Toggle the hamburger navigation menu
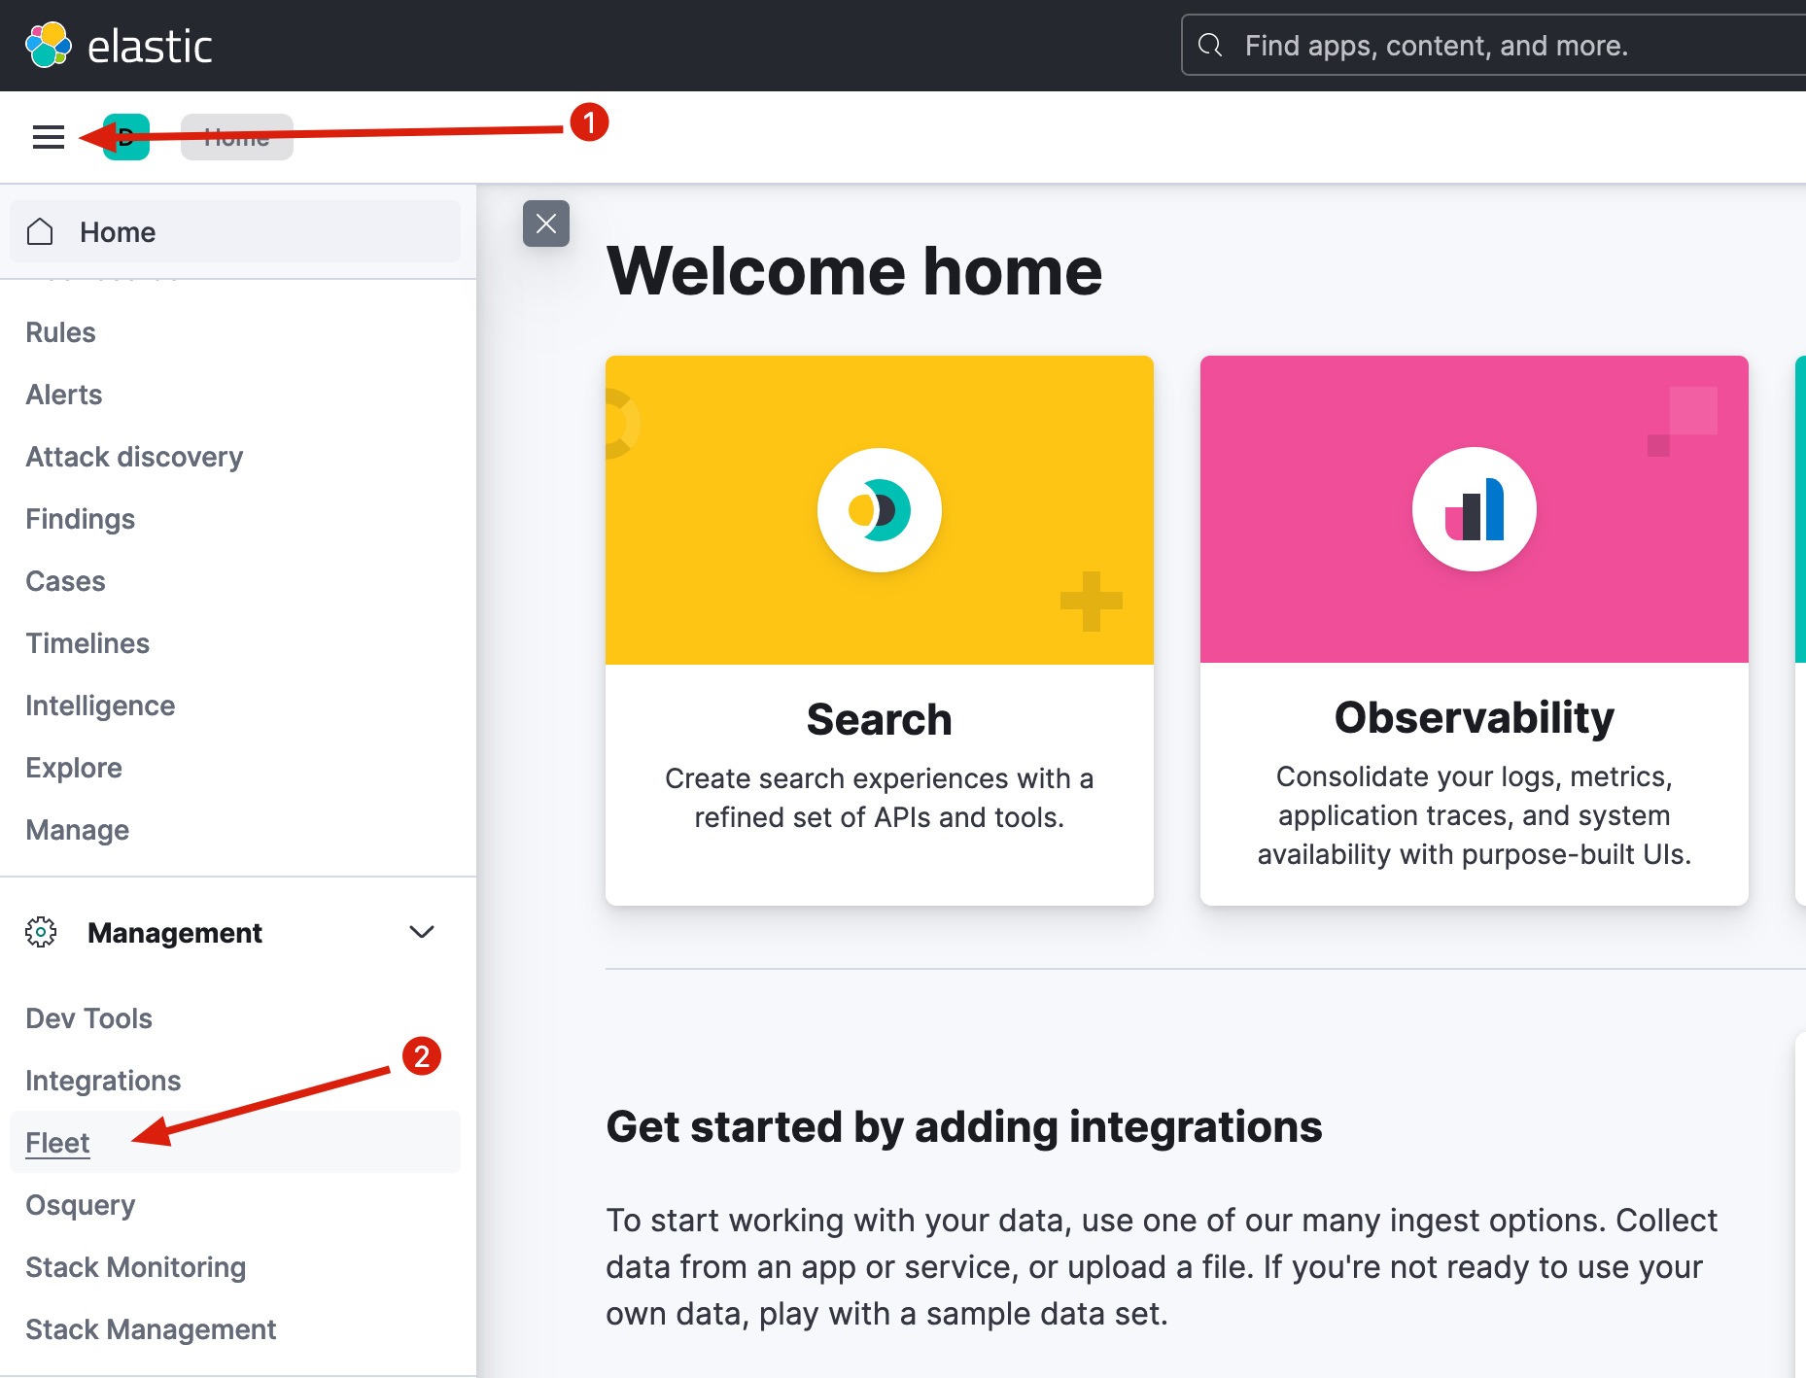Screen dimensions: 1806x1378 (49, 137)
